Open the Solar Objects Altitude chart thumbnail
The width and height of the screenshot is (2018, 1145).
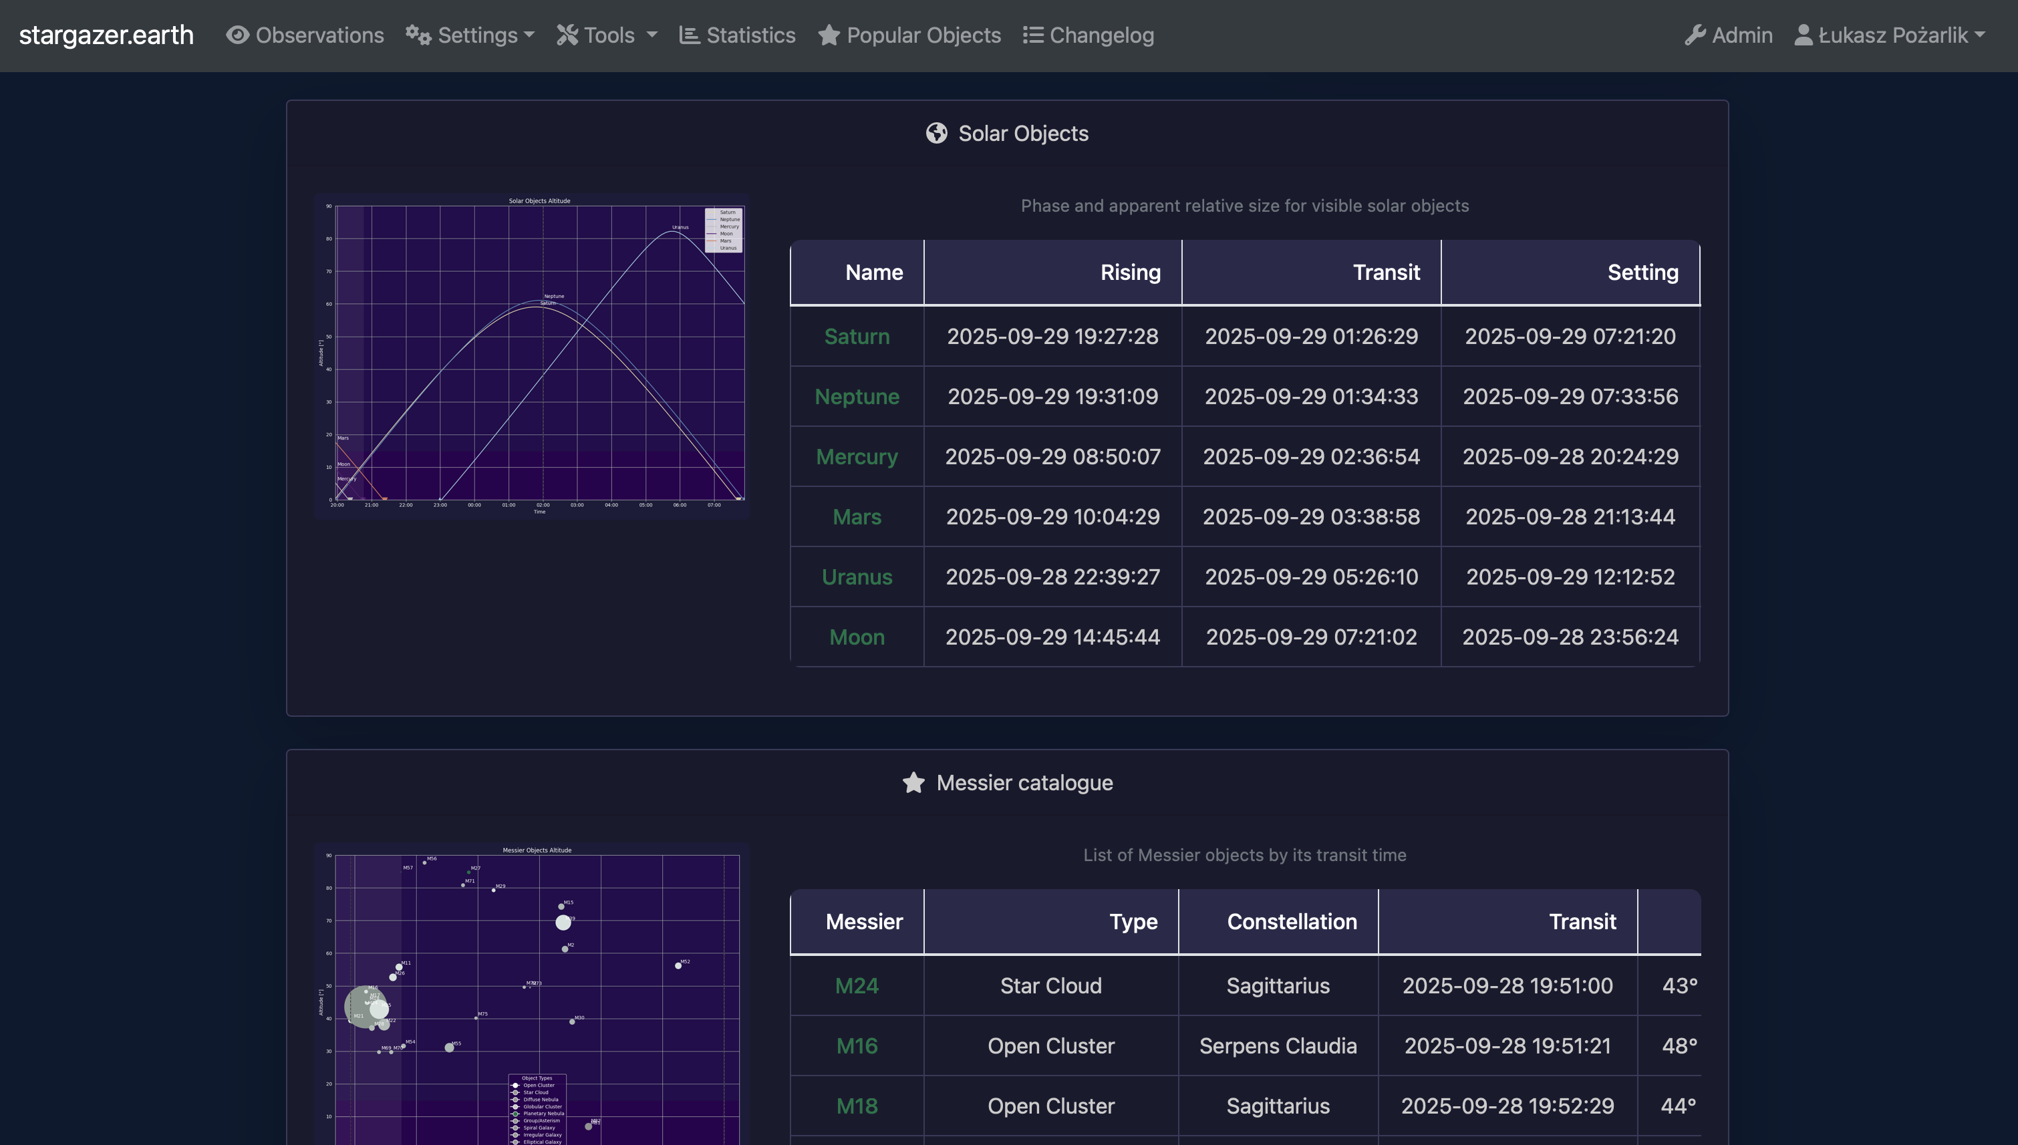point(532,355)
